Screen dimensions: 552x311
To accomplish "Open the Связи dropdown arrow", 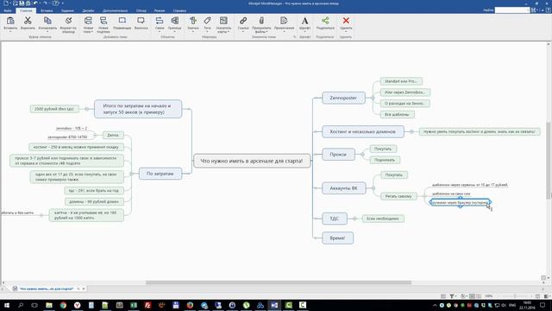I will point(160,31).
